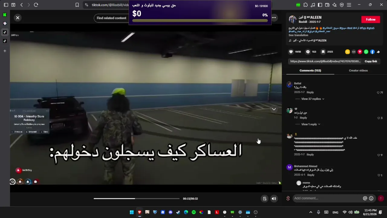
Task: Go to next video with down chevron
Action: 274,109
